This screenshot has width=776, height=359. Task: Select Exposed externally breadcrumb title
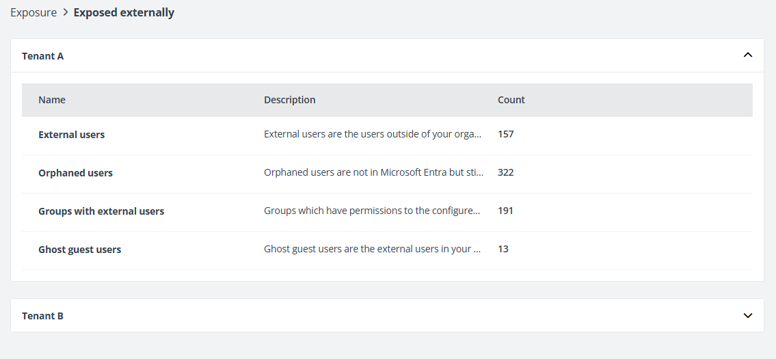(x=124, y=13)
